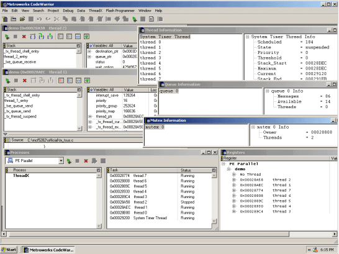Click green-check icon in thread 1 toolbar
The image size is (339, 254).
87,81
